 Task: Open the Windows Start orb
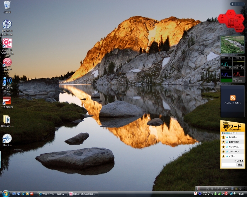pos(5,194)
